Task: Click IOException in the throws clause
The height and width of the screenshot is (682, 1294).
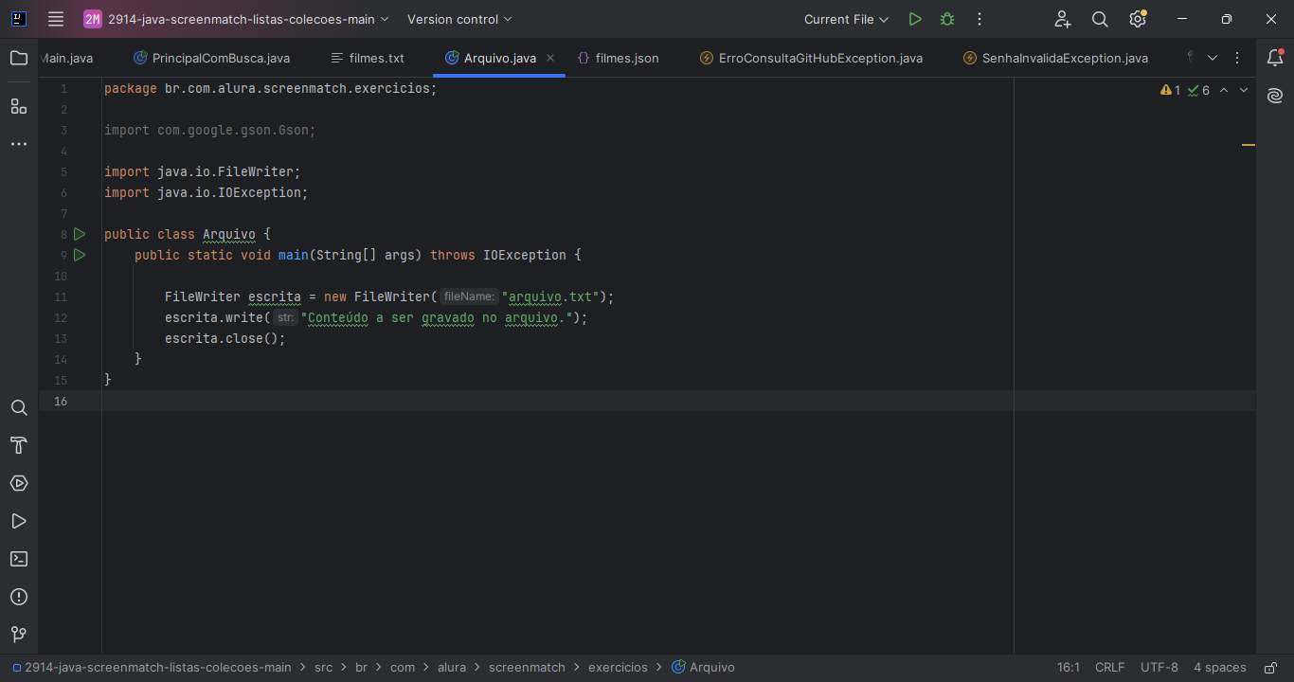Action: coord(525,255)
